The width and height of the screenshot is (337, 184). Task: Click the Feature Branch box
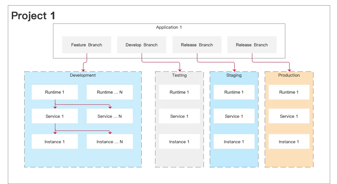pyautogui.click(x=87, y=45)
